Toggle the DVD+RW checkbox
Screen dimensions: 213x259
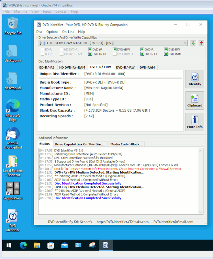point(115,50)
